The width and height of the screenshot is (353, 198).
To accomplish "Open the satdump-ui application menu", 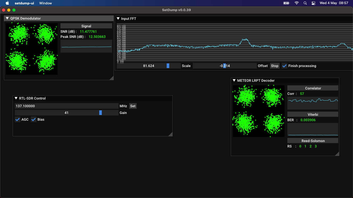I will [x=24, y=3].
